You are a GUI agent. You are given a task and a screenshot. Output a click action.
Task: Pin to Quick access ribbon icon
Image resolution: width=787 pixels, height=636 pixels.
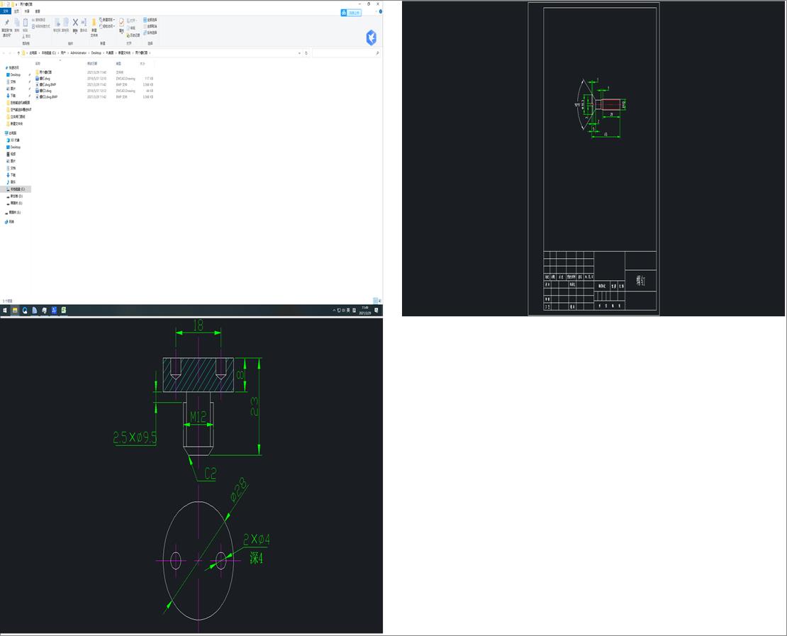[7, 23]
